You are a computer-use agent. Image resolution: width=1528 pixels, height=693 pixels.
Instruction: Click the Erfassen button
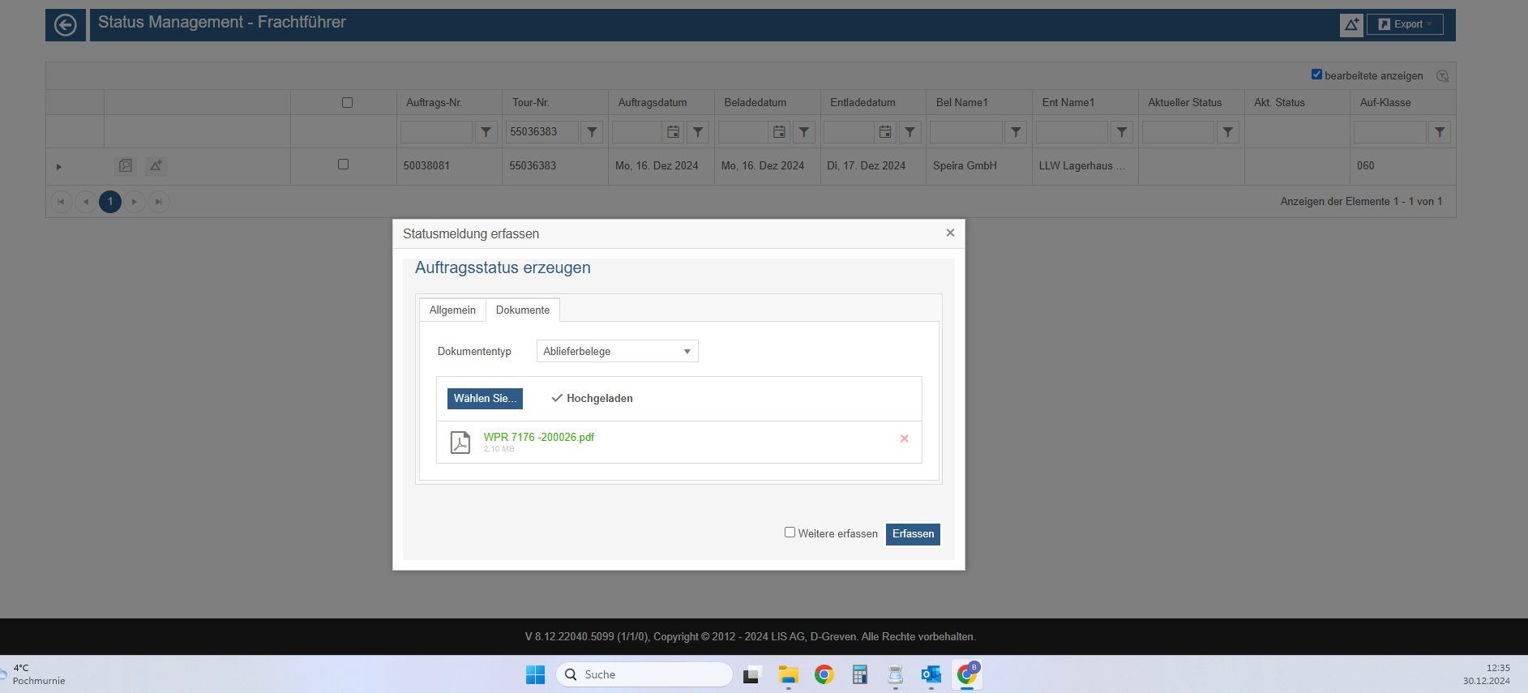913,534
